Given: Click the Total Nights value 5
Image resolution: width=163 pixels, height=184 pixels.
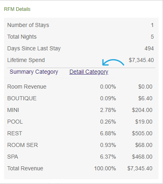Looking at the screenshot, I should [x=152, y=37].
